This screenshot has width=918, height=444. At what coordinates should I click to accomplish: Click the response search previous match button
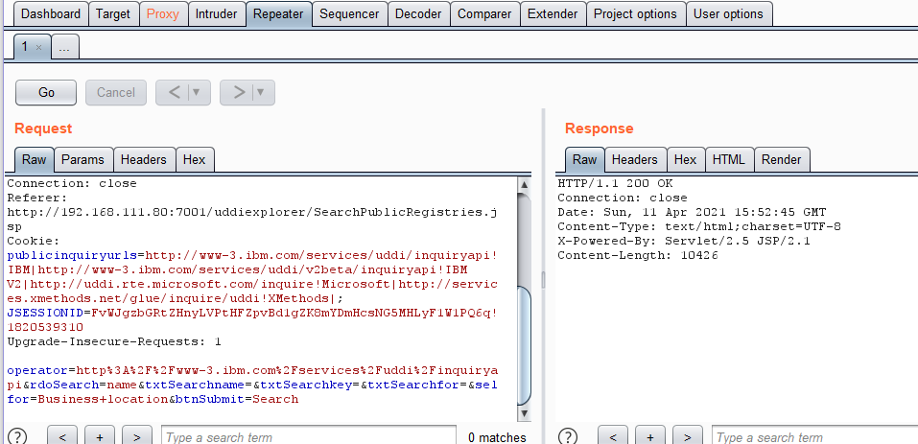(612, 436)
